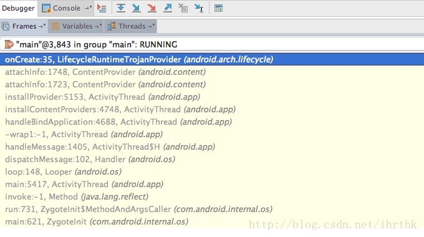Select the Variables panel tab
The width and height of the screenshot is (424, 237).
pos(76,26)
